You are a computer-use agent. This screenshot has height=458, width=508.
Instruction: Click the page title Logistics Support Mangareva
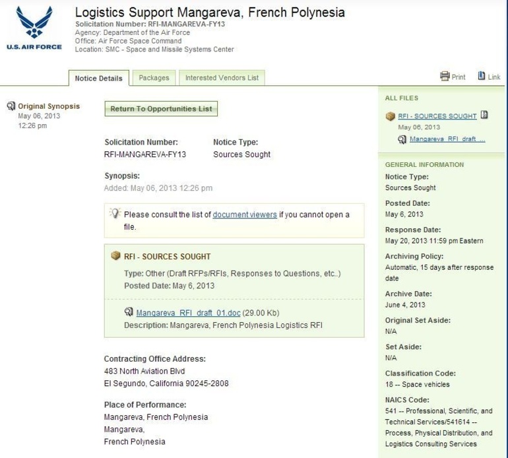click(210, 13)
